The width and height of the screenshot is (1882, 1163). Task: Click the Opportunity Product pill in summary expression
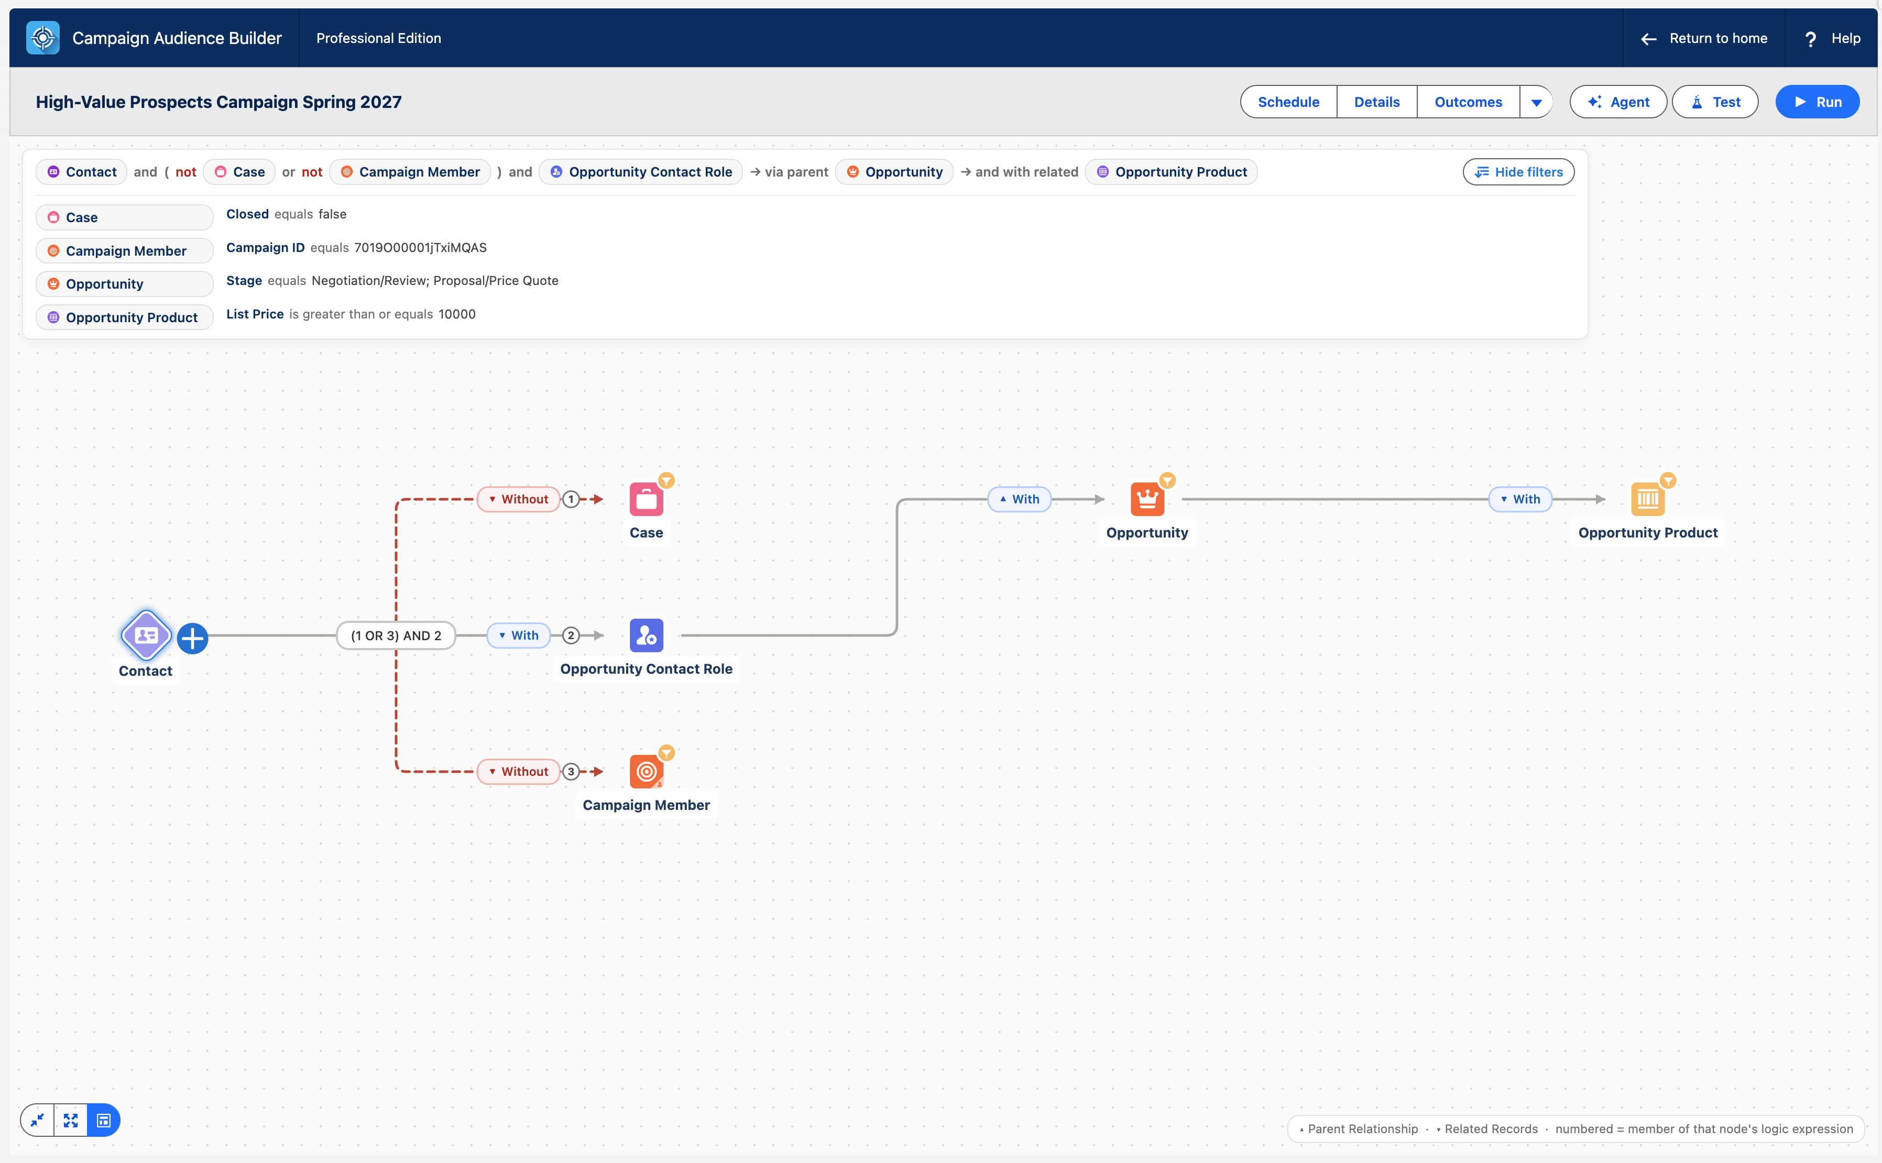pos(1172,171)
